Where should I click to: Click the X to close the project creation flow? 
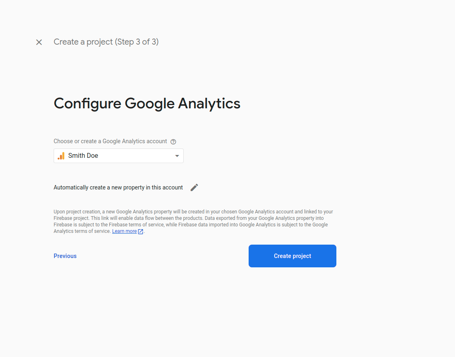pyautogui.click(x=39, y=42)
